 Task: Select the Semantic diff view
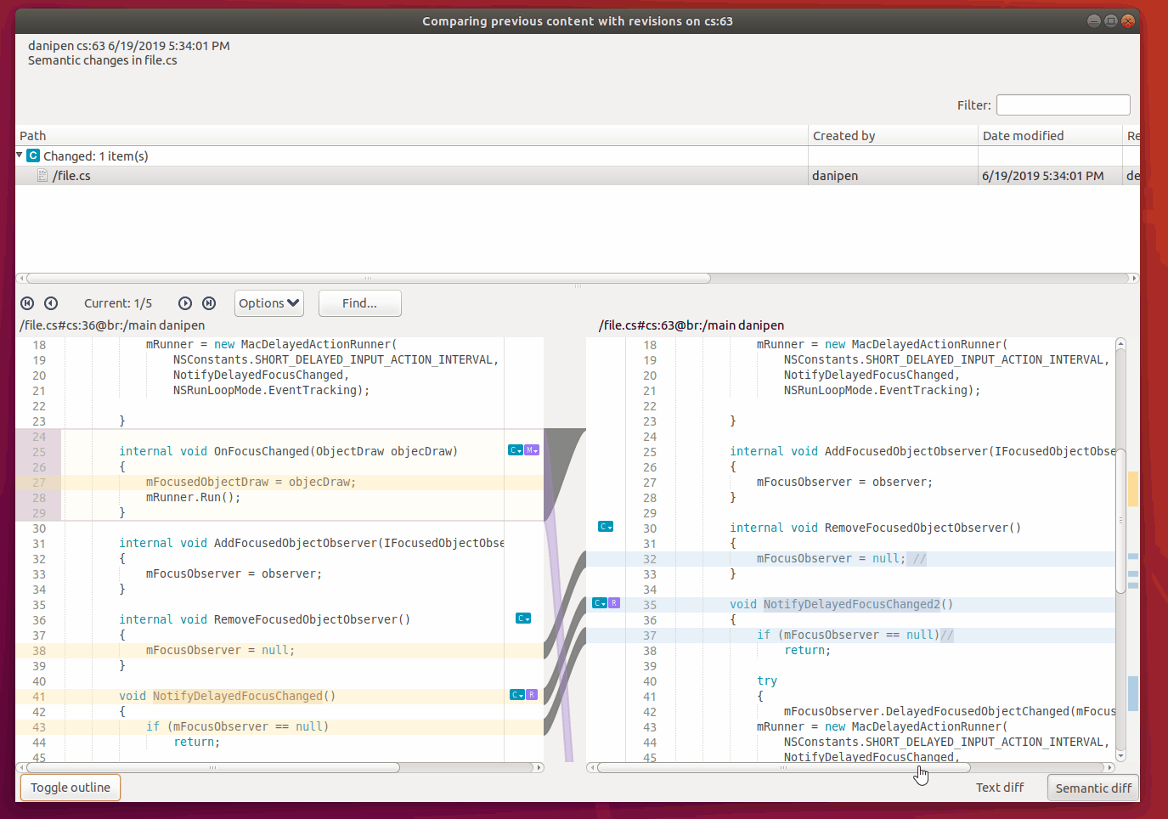(1092, 787)
